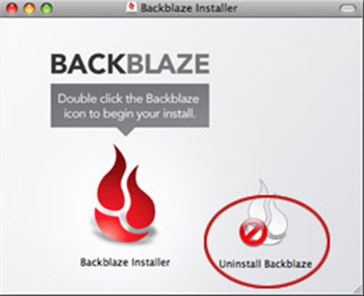
Task: Click the Uninstall Backblaze file label
Action: pyautogui.click(x=265, y=264)
